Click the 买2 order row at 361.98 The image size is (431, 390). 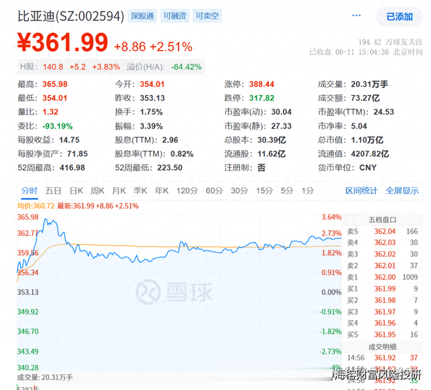pyautogui.click(x=382, y=300)
